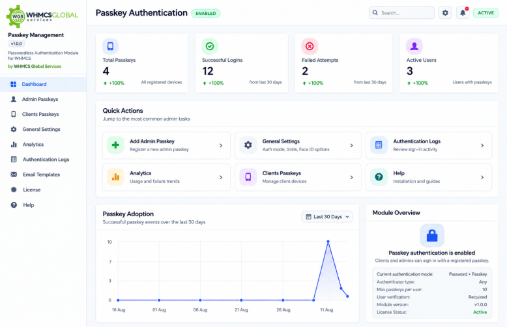
Task: Click the settings gear icon in header
Action: pyautogui.click(x=445, y=13)
